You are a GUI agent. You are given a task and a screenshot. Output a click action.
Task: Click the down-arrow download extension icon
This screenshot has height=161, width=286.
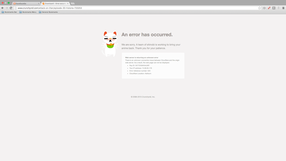279,8
